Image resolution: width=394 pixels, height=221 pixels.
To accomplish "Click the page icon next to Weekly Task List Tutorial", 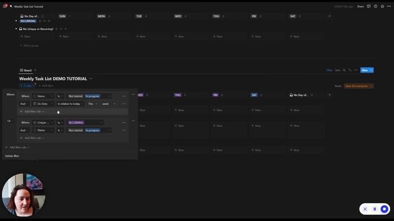I will pos(11,6).
